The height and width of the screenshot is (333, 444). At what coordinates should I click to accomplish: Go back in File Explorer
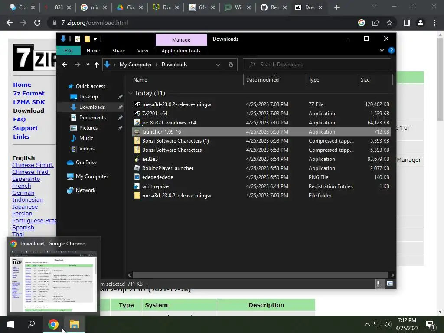coord(65,65)
